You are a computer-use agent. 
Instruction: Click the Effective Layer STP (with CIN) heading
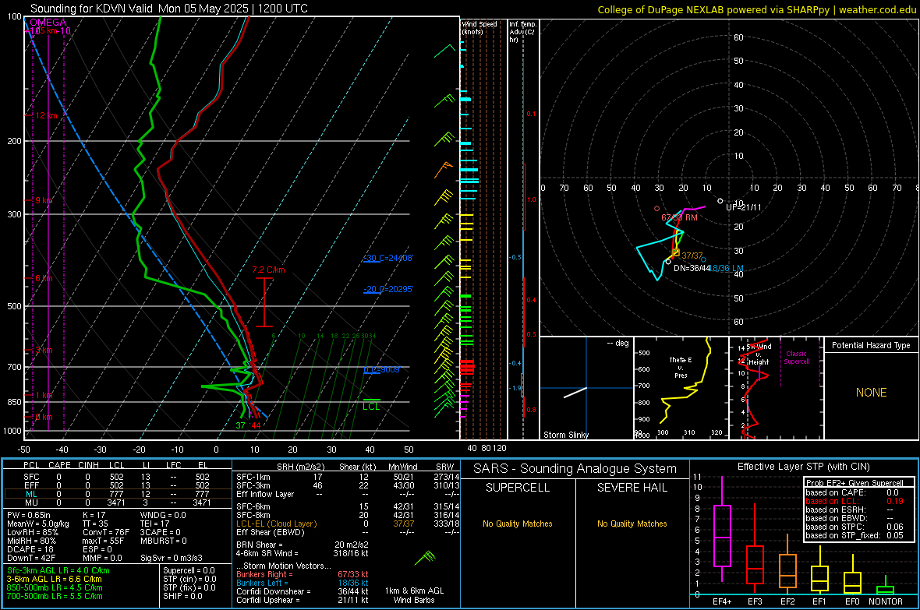pos(803,467)
